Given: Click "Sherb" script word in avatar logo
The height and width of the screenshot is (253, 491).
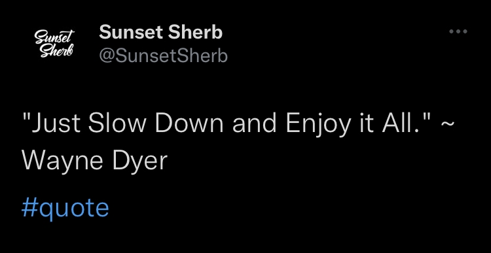Looking at the screenshot, I should (56, 50).
